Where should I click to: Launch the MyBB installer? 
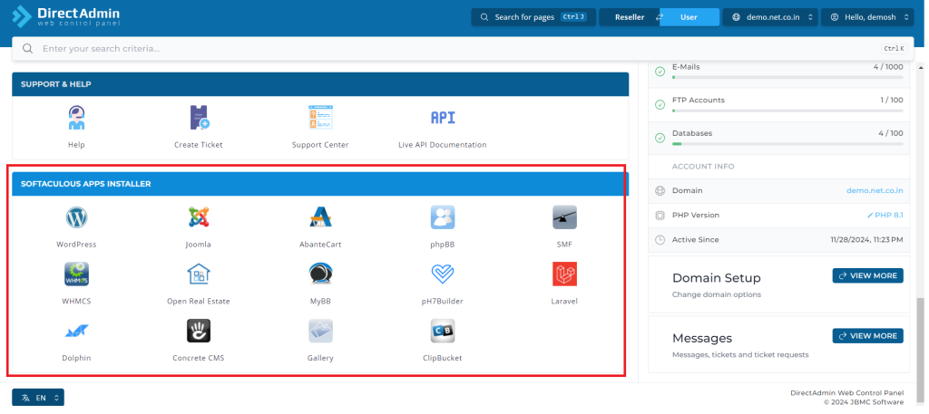tap(320, 274)
